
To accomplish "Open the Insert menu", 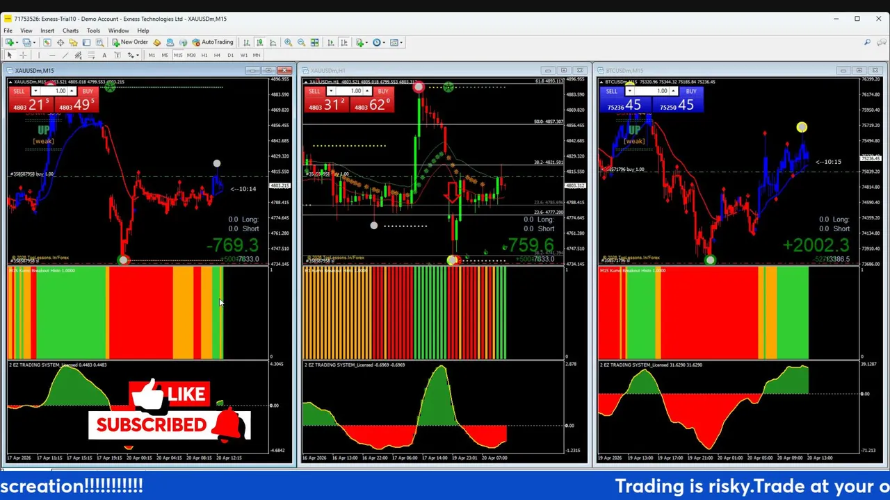I will (47, 31).
